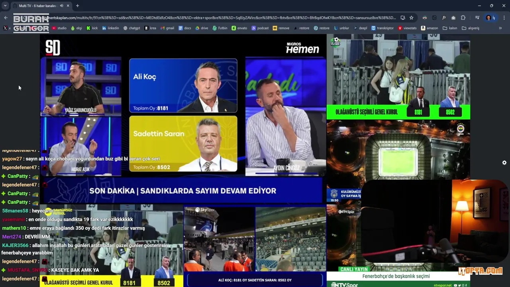510x287 pixels.
Task: Open the YouTube studio bookmark
Action: [59, 28]
